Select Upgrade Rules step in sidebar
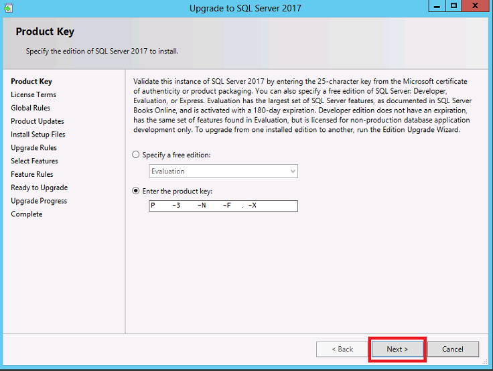This screenshot has width=493, height=371. click(x=34, y=147)
